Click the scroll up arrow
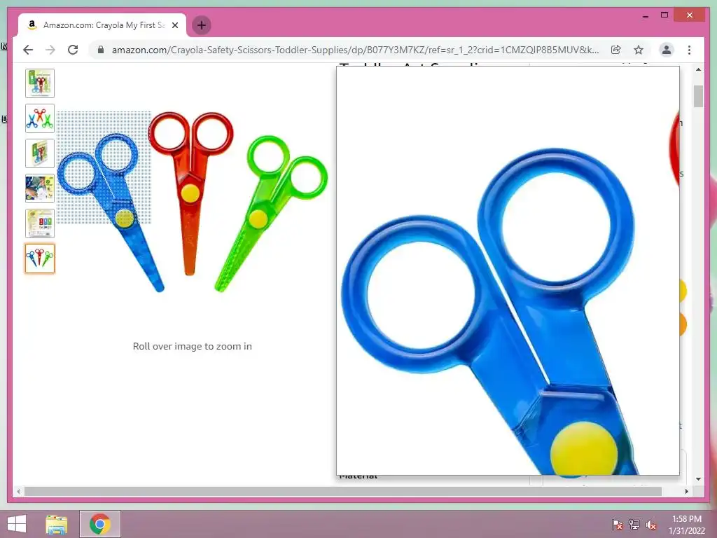Image resolution: width=717 pixels, height=538 pixels. click(698, 69)
